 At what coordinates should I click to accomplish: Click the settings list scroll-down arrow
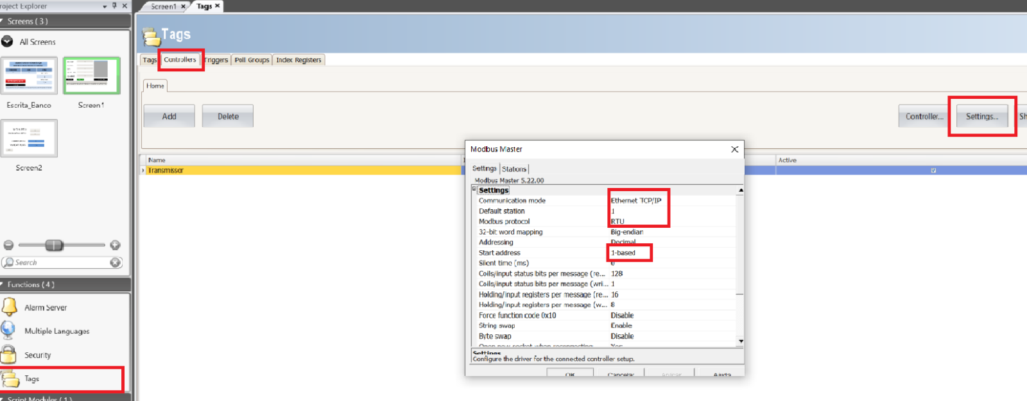point(741,341)
